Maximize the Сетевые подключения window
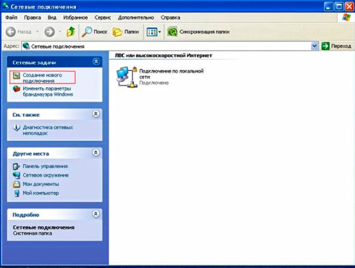This screenshot has height=268, width=355. pos(339,6)
